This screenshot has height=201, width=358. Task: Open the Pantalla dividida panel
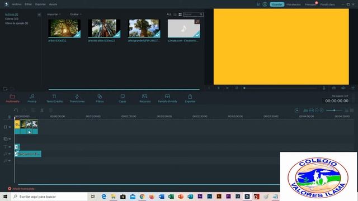167,98
